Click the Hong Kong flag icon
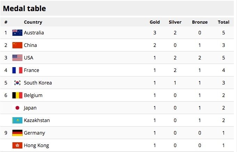The width and height of the screenshot is (237, 152). pyautogui.click(x=17, y=145)
